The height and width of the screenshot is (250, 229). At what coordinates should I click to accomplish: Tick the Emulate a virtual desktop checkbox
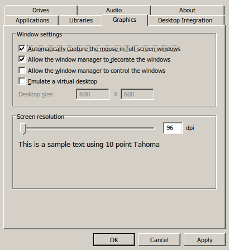(x=22, y=81)
